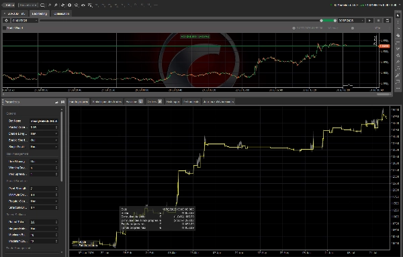Go back using the top-left back button
Image resolution: width=403 pixels, height=257 pixels.
pyautogui.click(x=9, y=5)
